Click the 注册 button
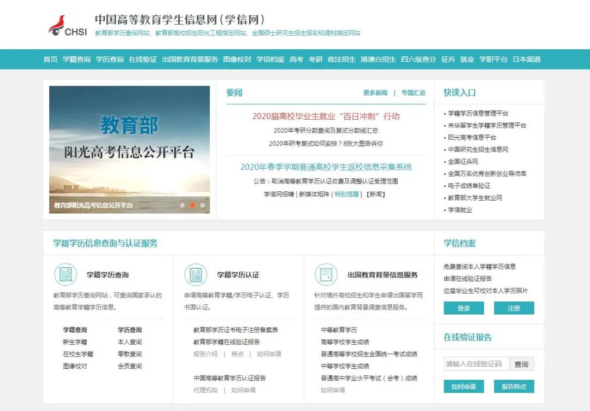590x411 pixels. point(514,308)
